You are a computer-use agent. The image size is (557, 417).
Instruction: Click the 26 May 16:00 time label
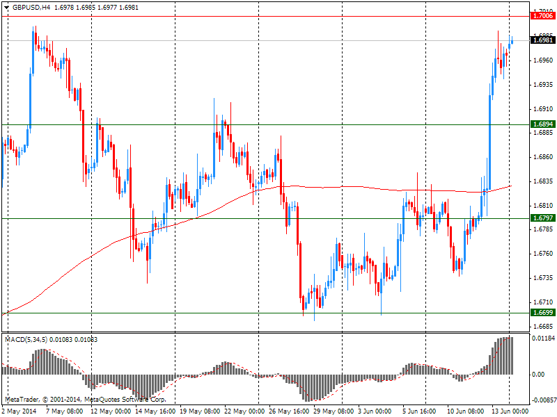pos(289,411)
